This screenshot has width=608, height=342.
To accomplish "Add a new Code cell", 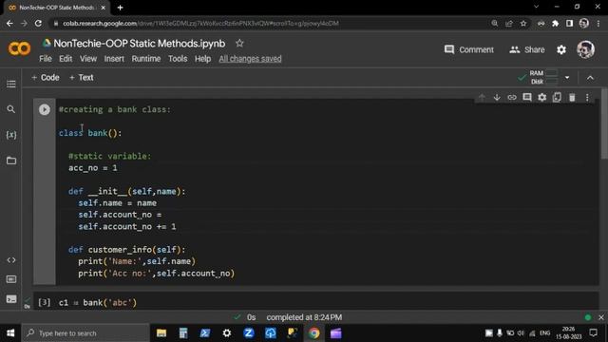I will pyautogui.click(x=46, y=78).
